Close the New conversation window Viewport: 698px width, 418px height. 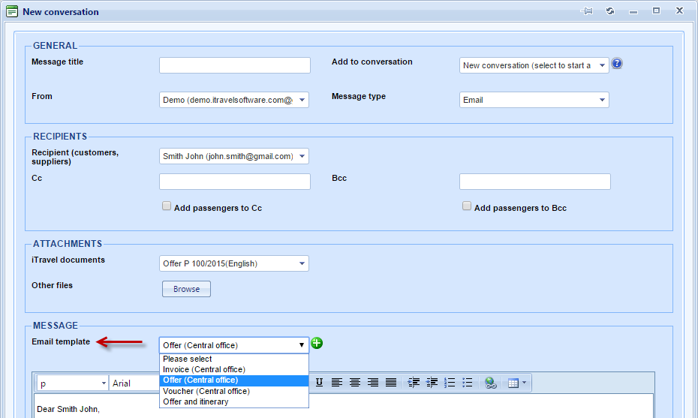[679, 11]
